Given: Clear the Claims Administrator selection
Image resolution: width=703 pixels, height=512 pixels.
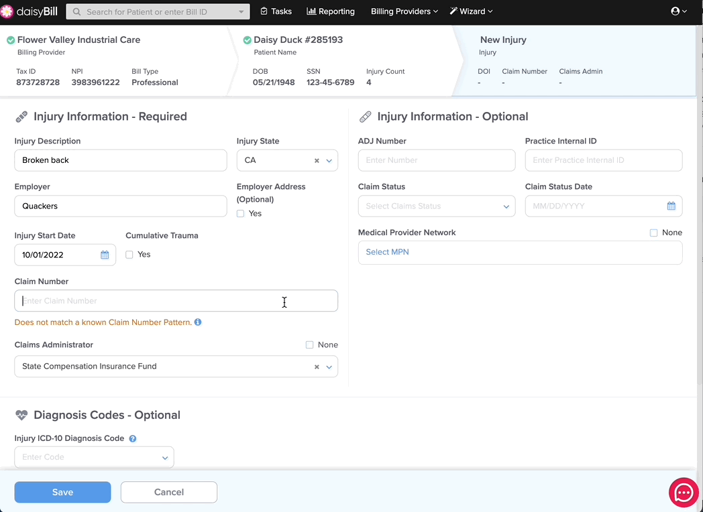Looking at the screenshot, I should pos(317,367).
